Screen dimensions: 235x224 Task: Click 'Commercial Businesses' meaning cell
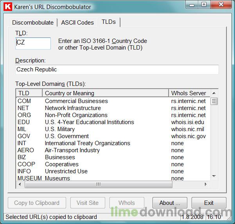pos(76,101)
